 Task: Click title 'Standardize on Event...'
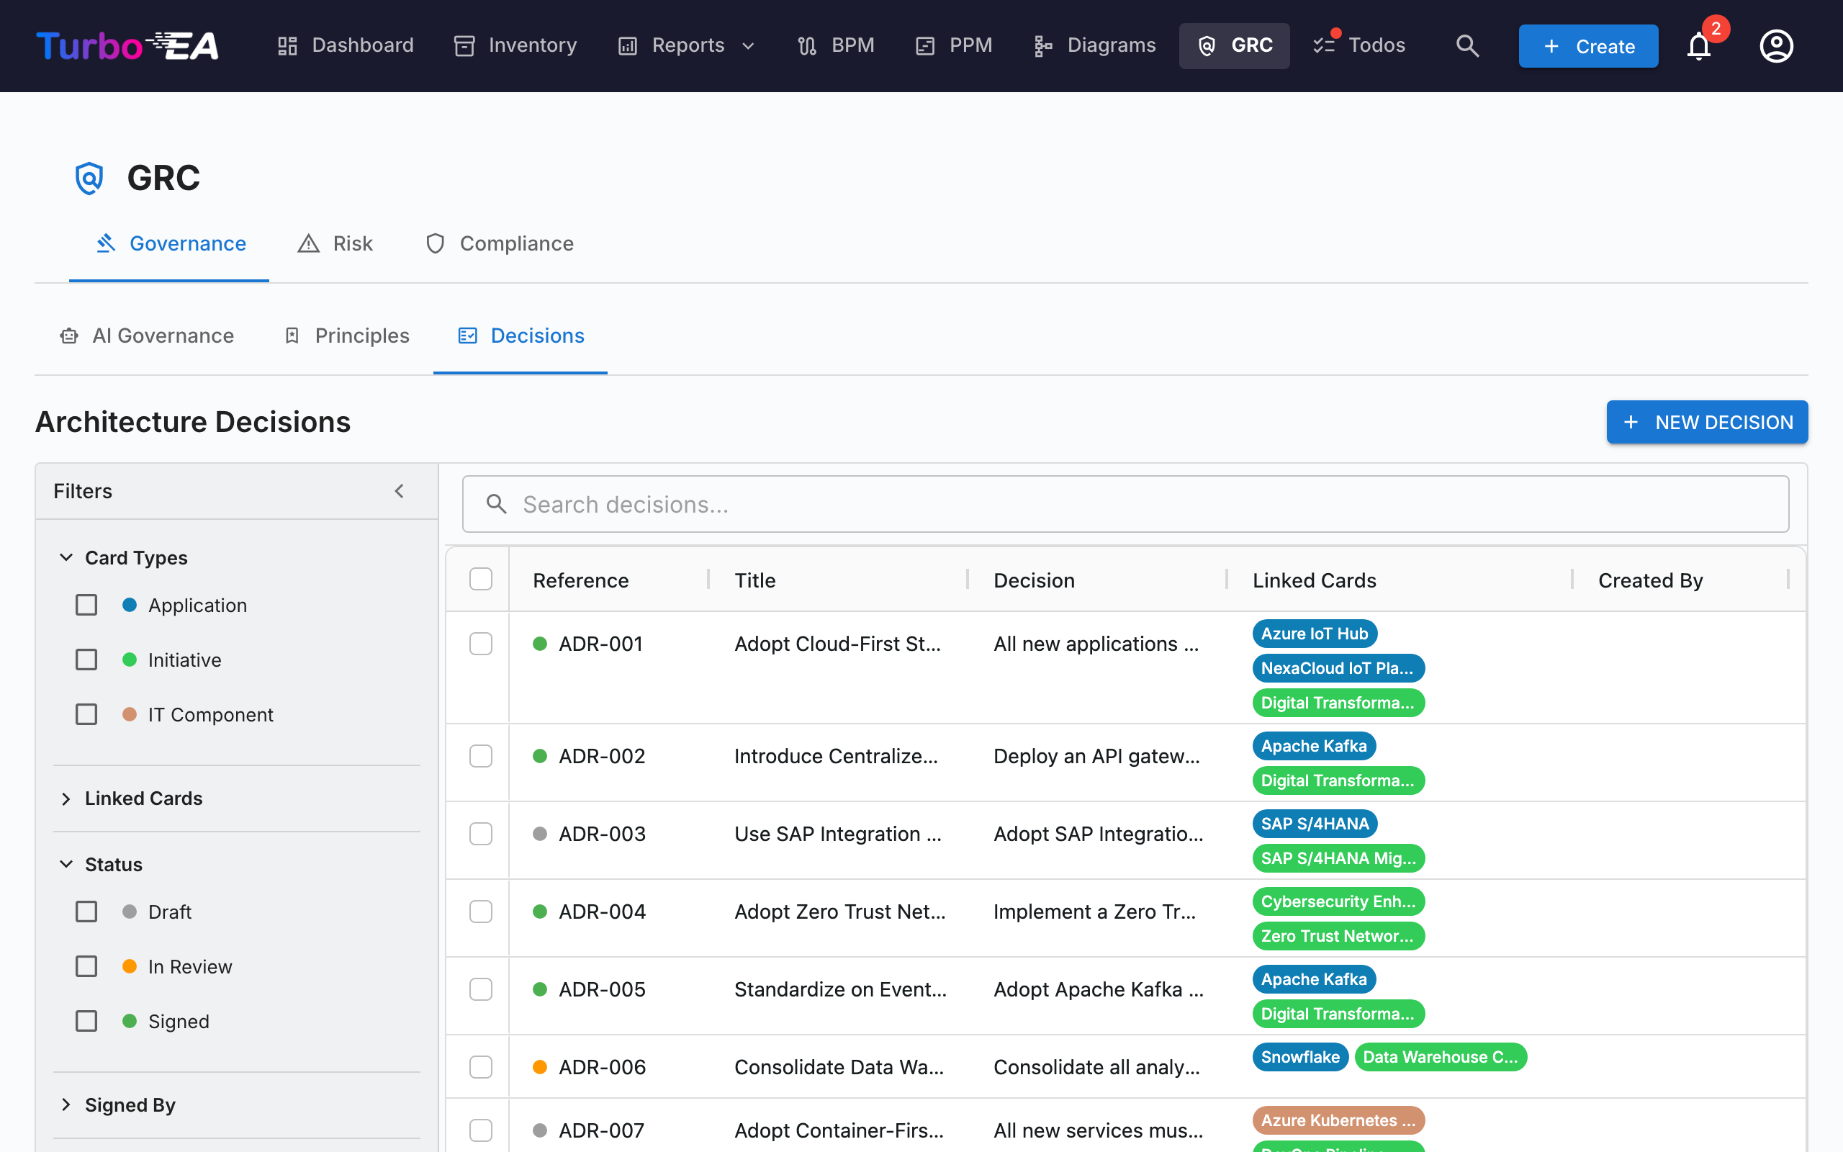840,989
